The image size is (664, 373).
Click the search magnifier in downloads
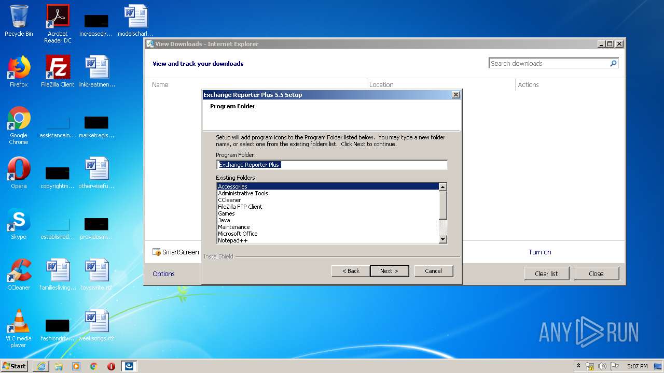613,63
